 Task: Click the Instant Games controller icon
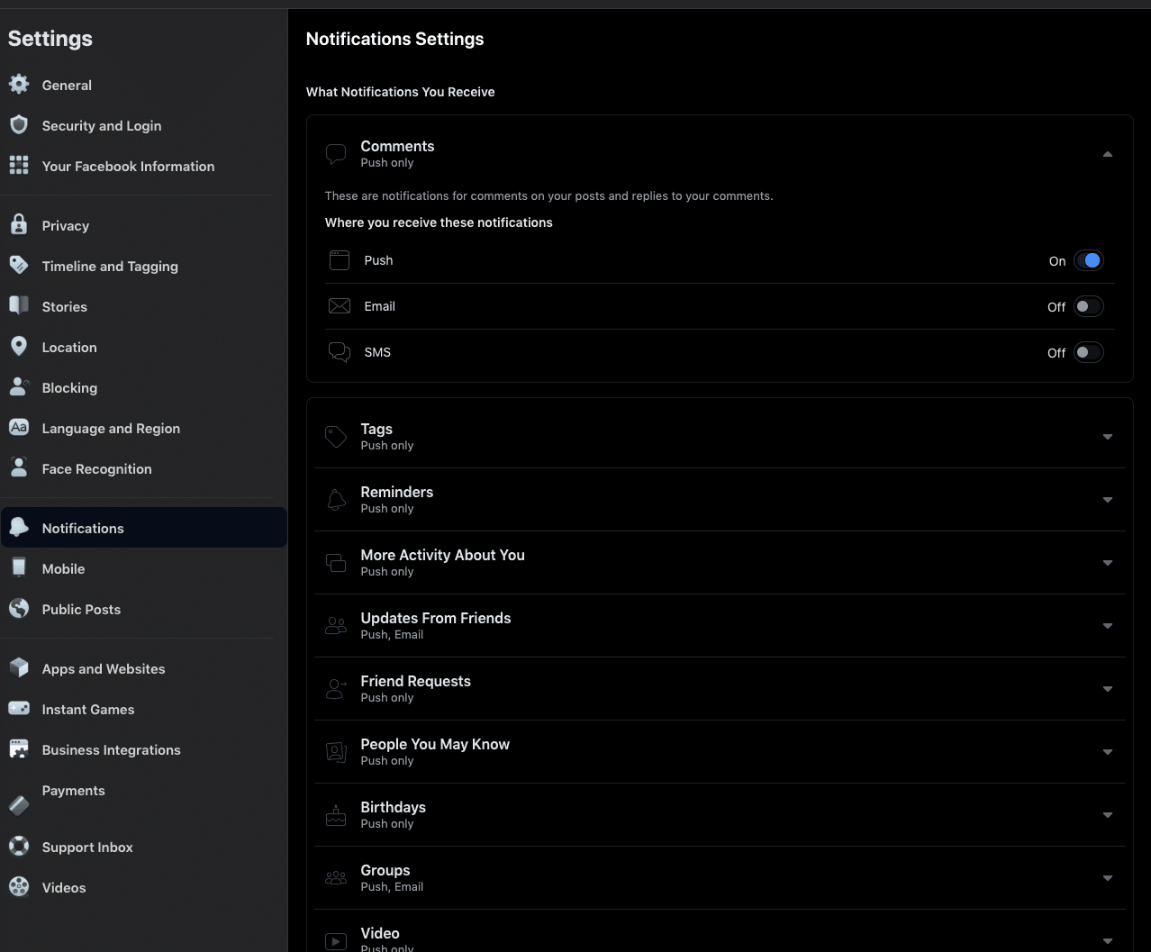click(x=19, y=709)
